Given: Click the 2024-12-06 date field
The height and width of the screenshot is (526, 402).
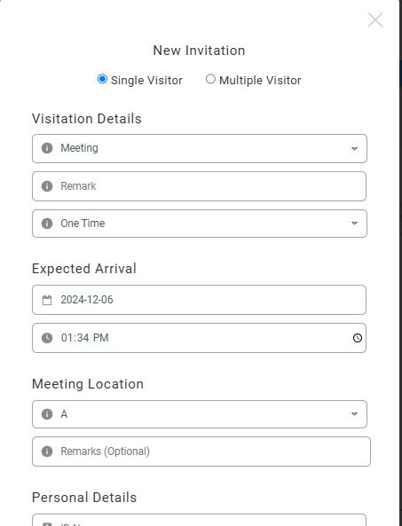Looking at the screenshot, I should tap(199, 300).
